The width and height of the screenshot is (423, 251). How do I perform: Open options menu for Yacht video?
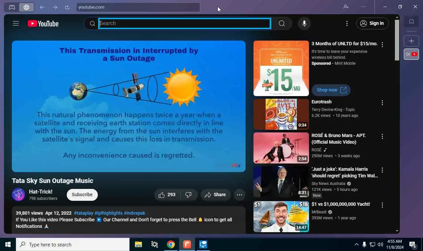click(x=382, y=205)
